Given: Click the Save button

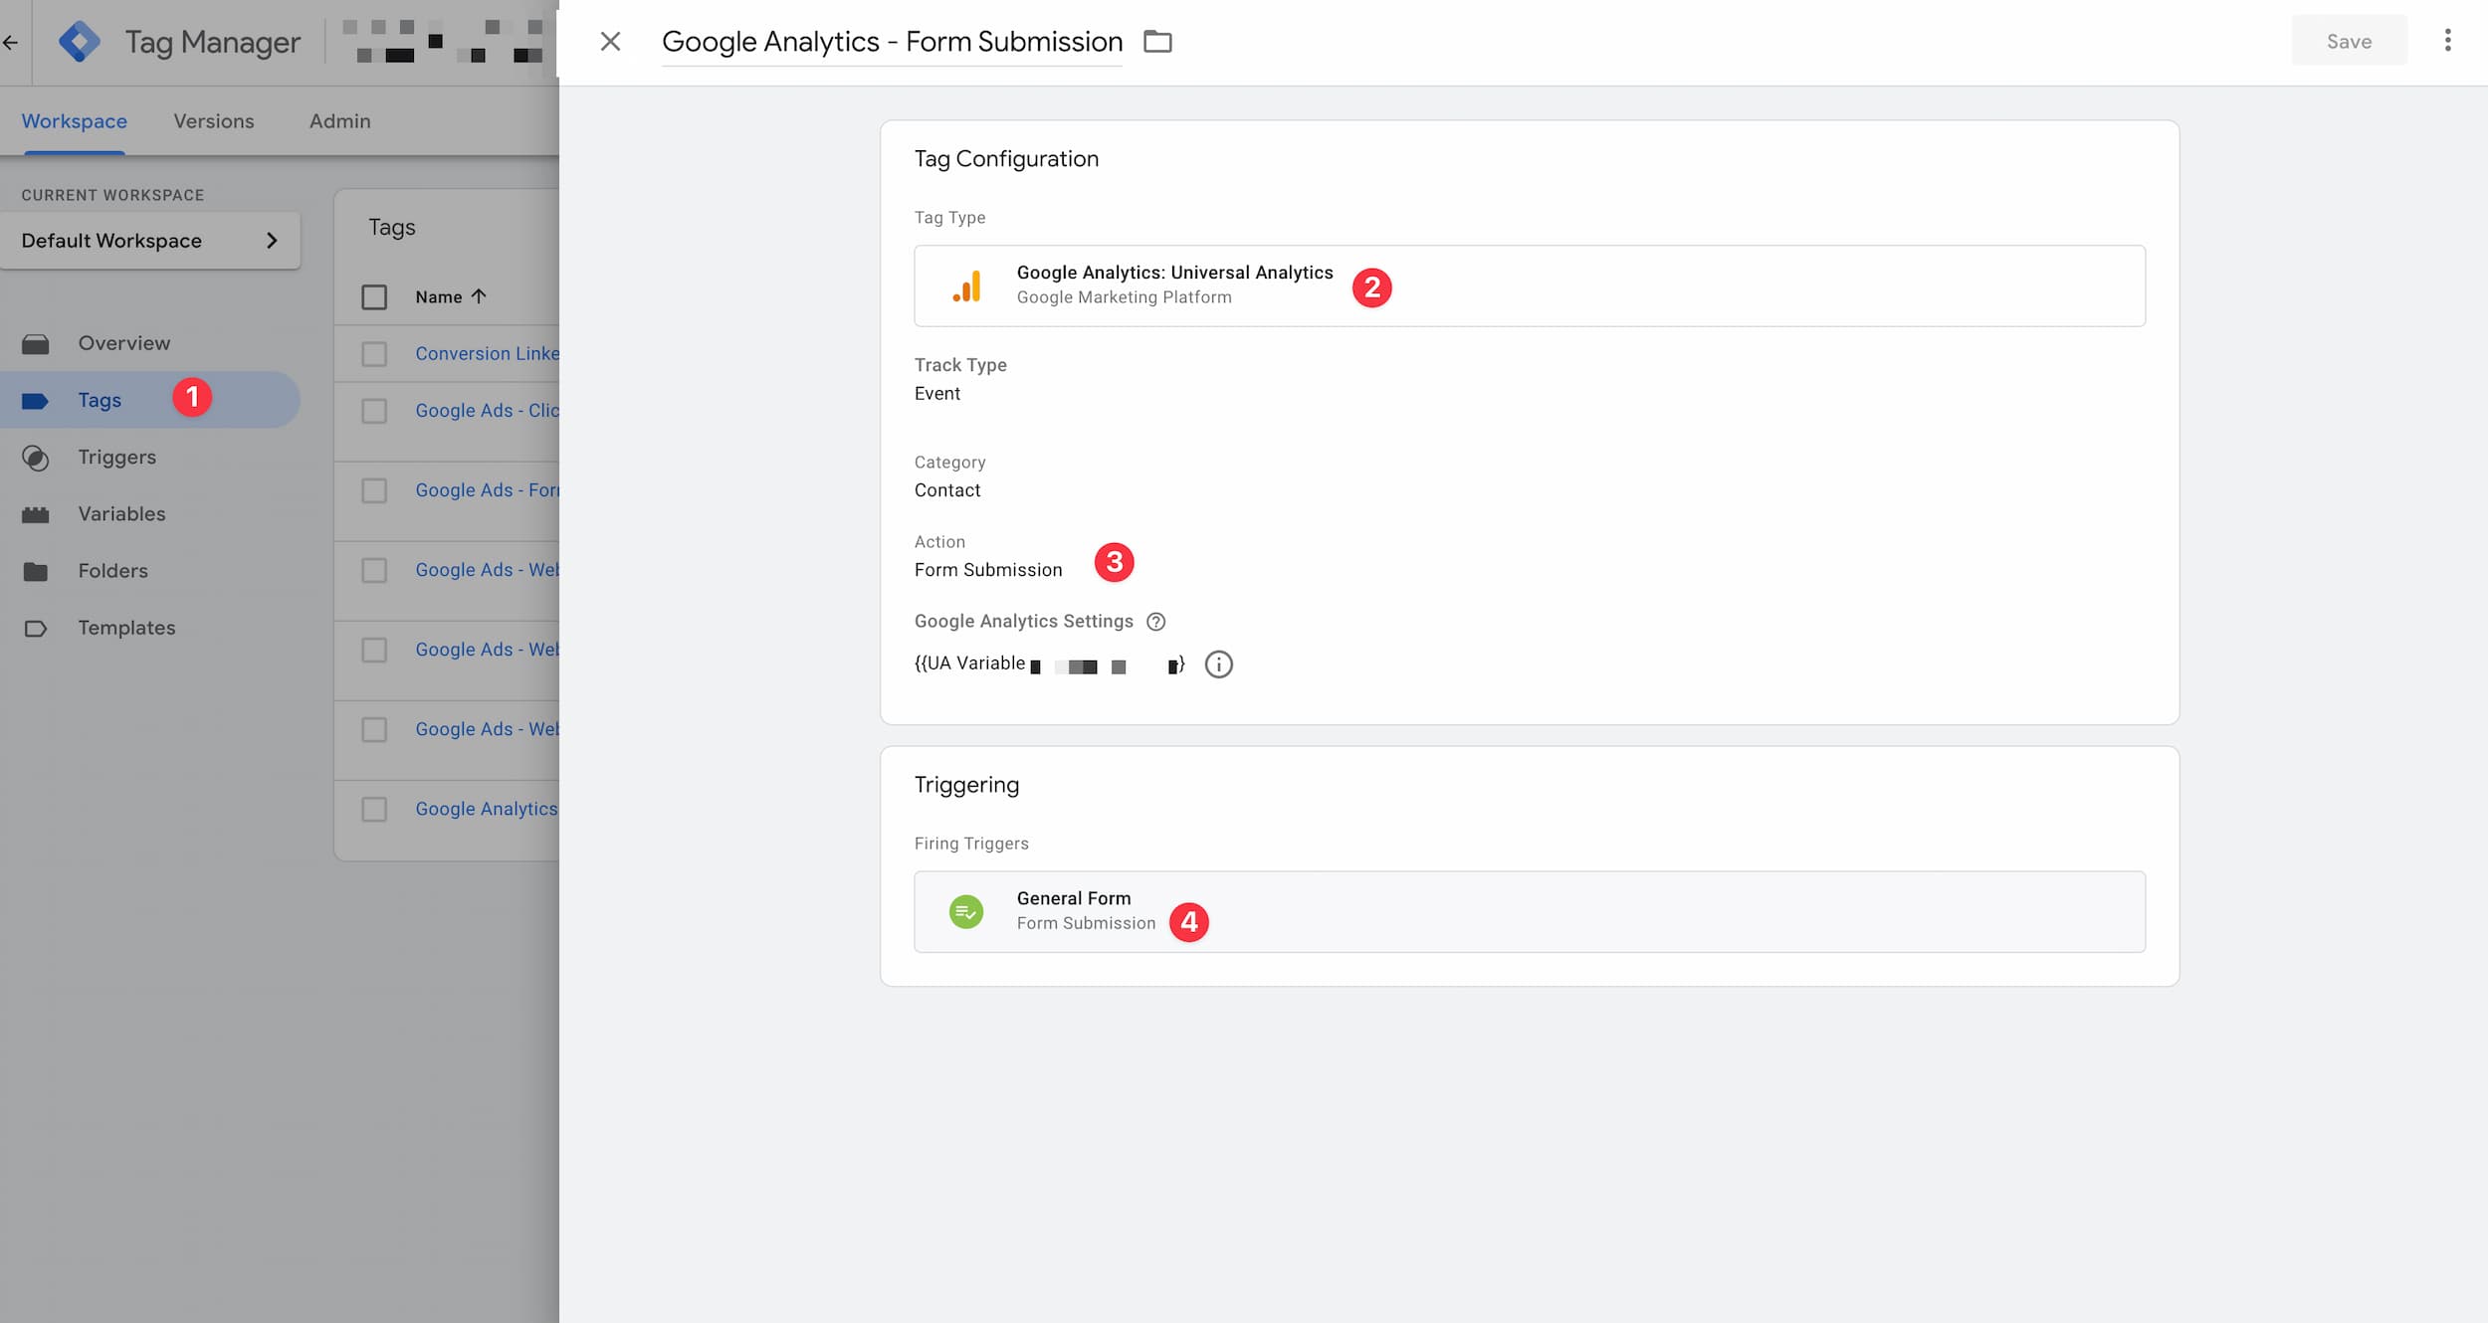Looking at the screenshot, I should pos(2349,41).
